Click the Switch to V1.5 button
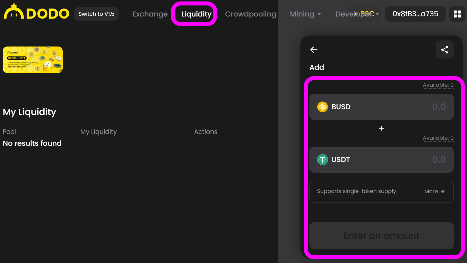The image size is (467, 263). tap(96, 14)
